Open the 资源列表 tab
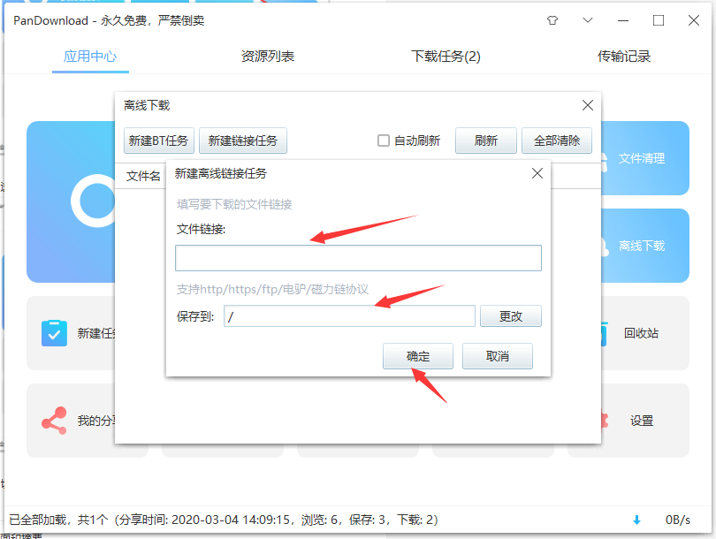The image size is (716, 539). pyautogui.click(x=268, y=57)
